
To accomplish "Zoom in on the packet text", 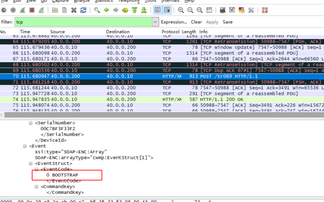I will (181, 10).
